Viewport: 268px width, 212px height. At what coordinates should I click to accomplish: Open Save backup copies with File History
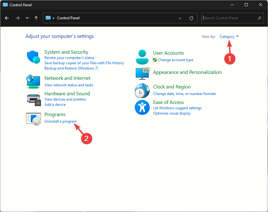click(84, 63)
